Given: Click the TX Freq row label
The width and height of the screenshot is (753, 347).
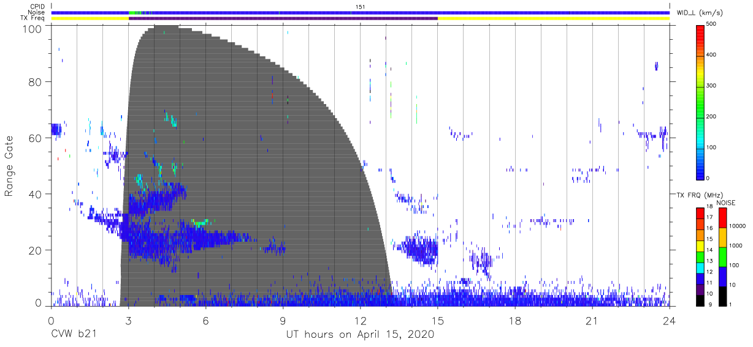Looking at the screenshot, I should coord(32,18).
